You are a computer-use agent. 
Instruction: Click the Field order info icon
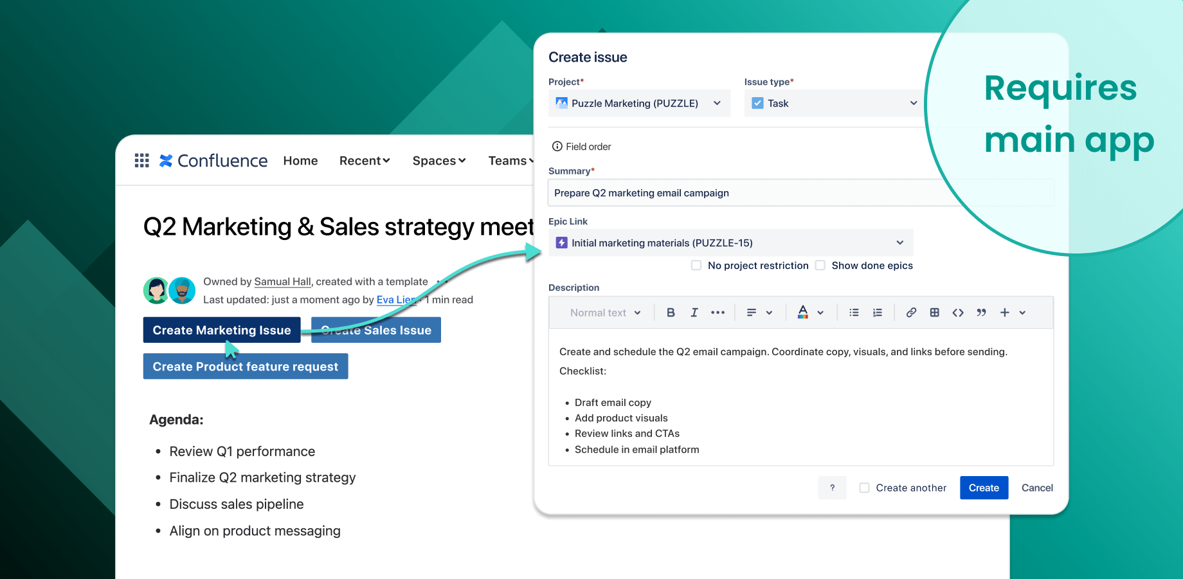(x=557, y=147)
